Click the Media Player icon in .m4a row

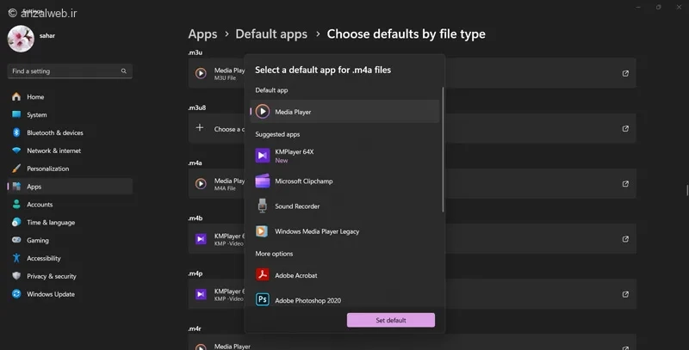201,184
